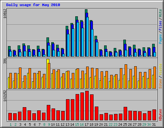The width and height of the screenshot is (164, 128).
Task: Click green day label 9 on the x-axis
Action: pyautogui.click(x=49, y=124)
